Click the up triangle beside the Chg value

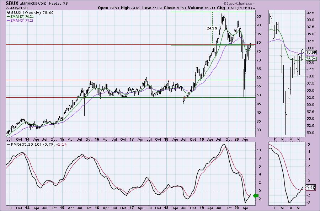click(x=254, y=8)
